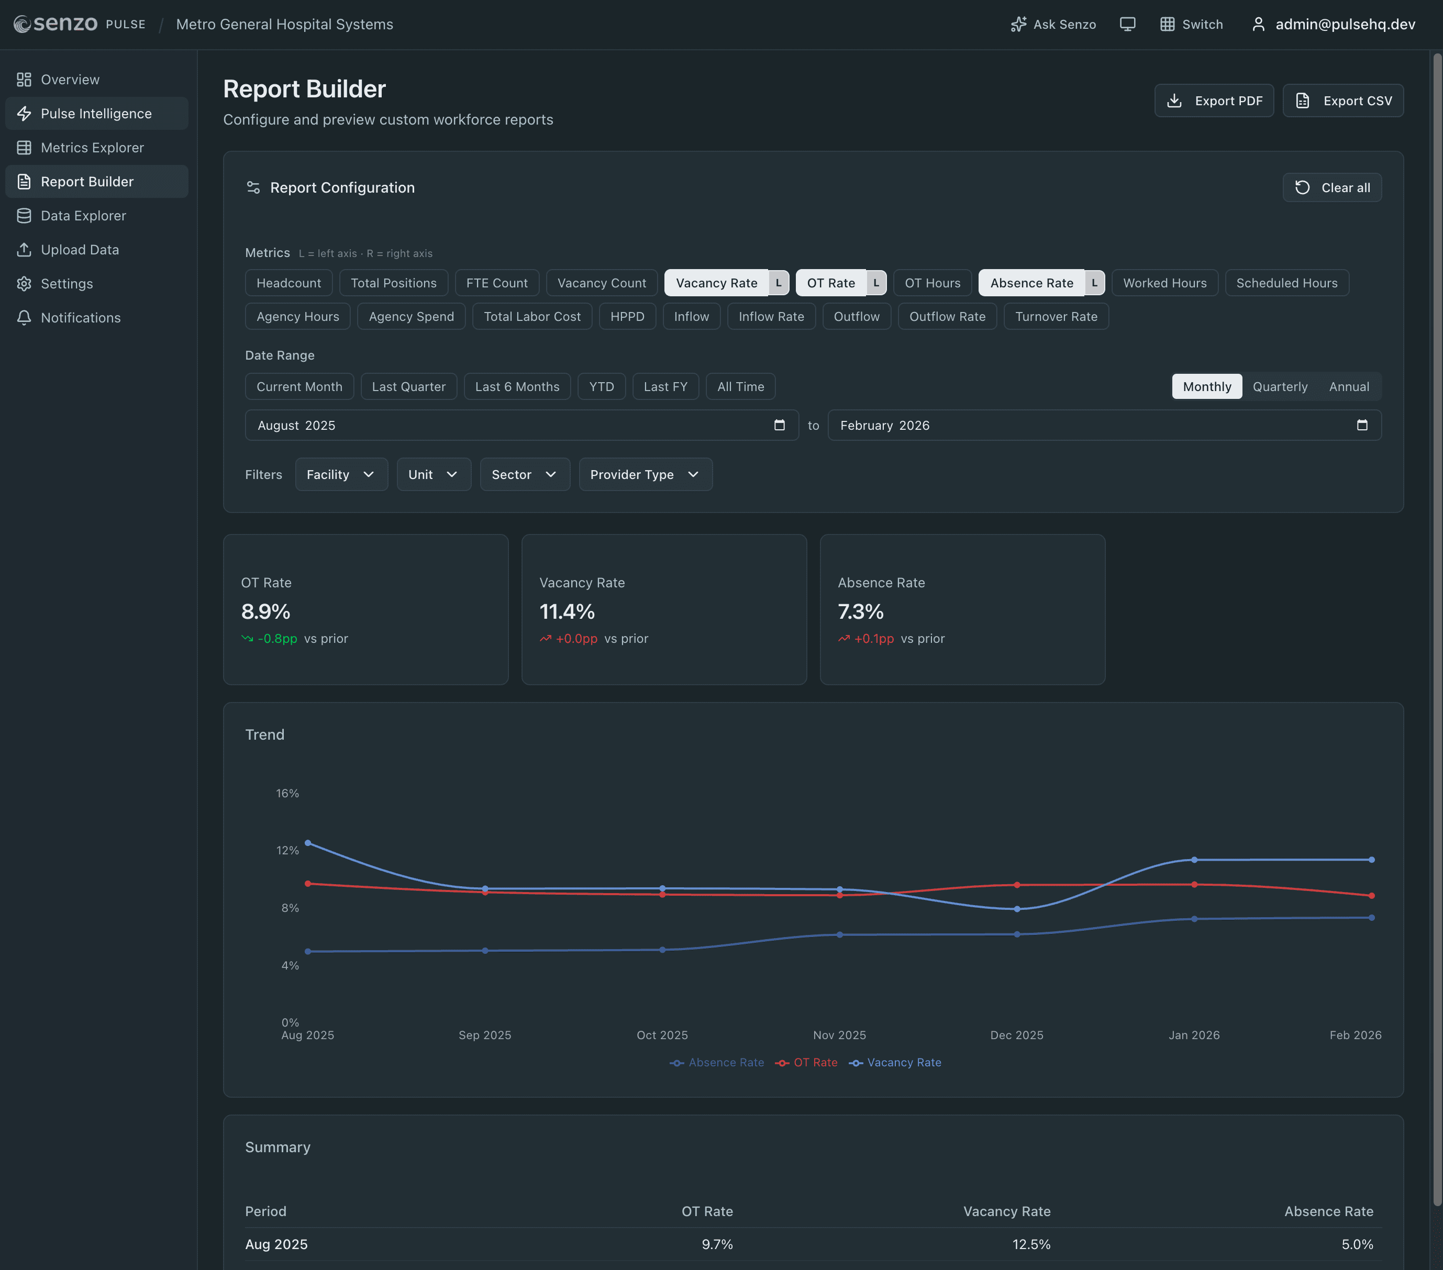Enable the Headcount metric
The image size is (1443, 1270).
tap(288, 282)
